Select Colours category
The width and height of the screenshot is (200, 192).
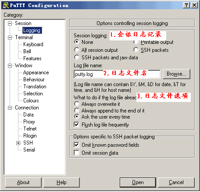(x=31, y=101)
